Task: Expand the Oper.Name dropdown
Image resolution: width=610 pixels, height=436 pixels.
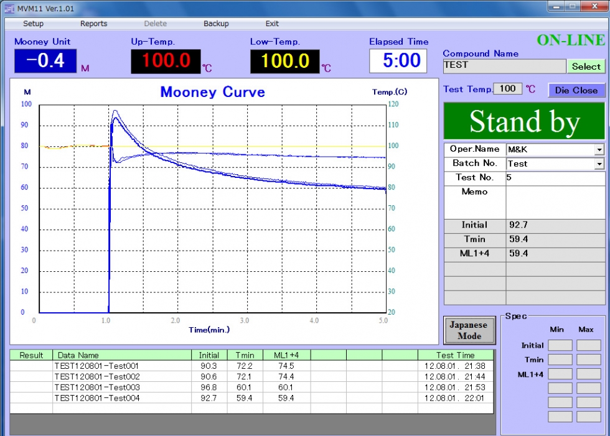Action: point(599,150)
